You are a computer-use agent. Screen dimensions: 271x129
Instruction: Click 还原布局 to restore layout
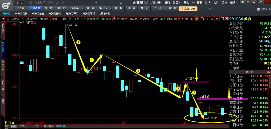click(x=264, y=9)
